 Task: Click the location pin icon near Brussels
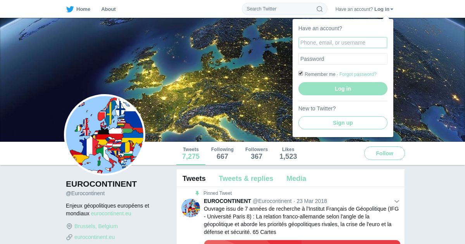point(69,226)
